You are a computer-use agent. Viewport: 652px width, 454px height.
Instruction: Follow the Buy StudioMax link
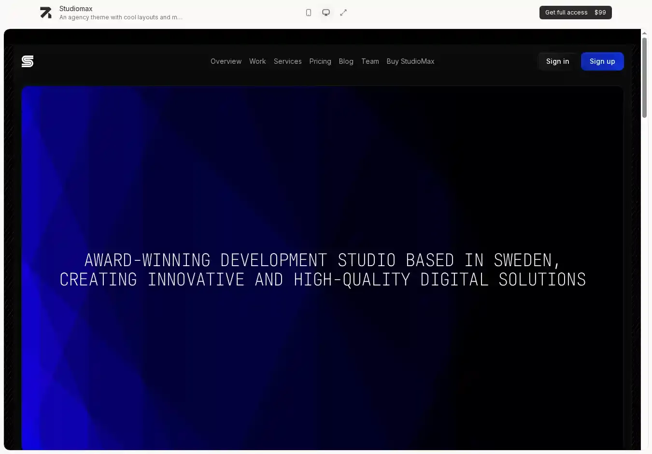pyautogui.click(x=411, y=61)
